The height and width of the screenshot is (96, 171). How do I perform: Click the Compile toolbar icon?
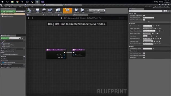point(29,11)
